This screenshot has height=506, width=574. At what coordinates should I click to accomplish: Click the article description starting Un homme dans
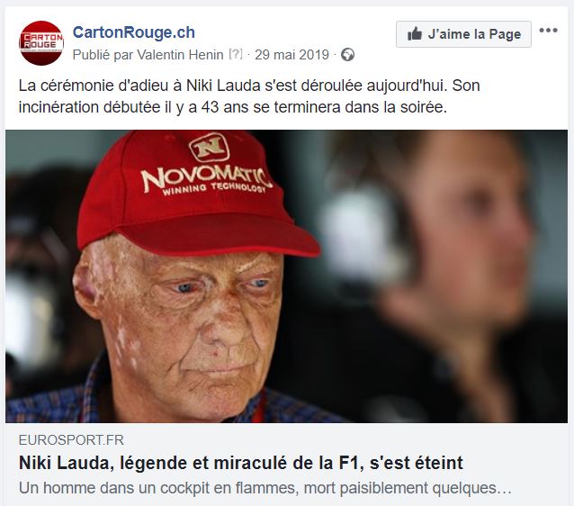[265, 488]
